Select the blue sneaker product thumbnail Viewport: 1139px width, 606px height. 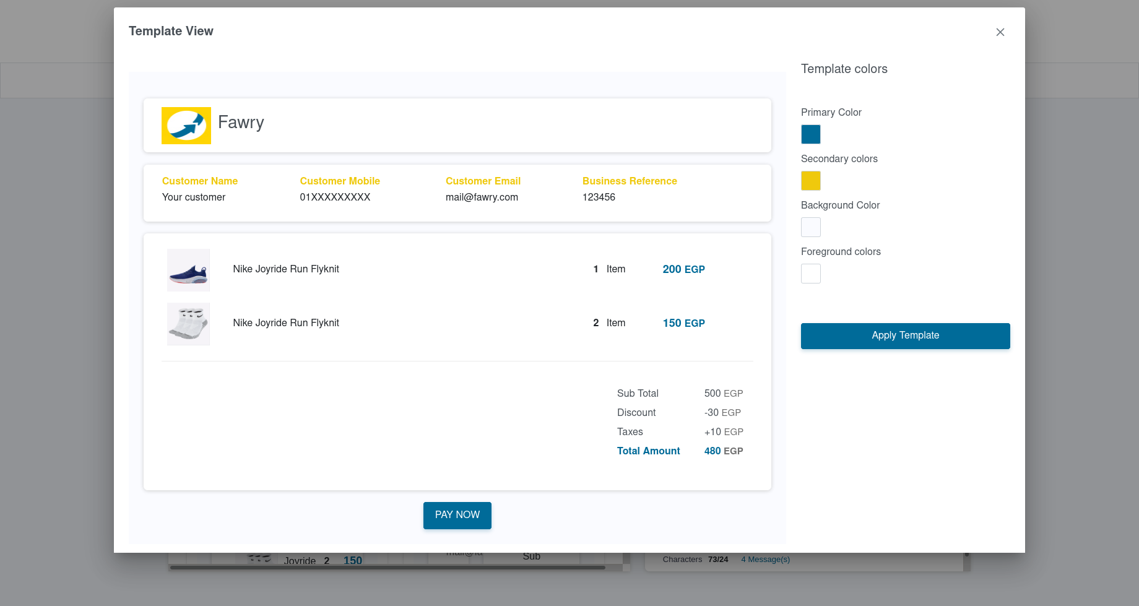189,270
